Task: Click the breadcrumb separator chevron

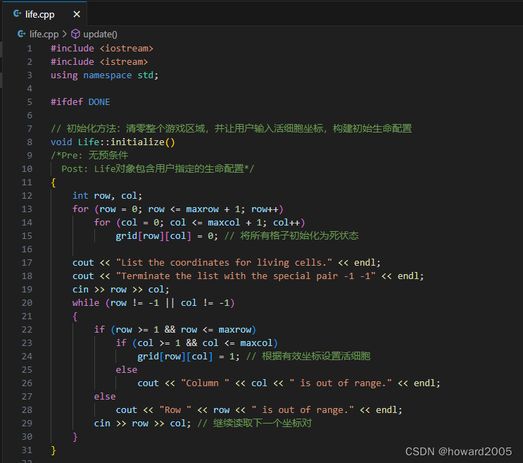Action: (65, 33)
